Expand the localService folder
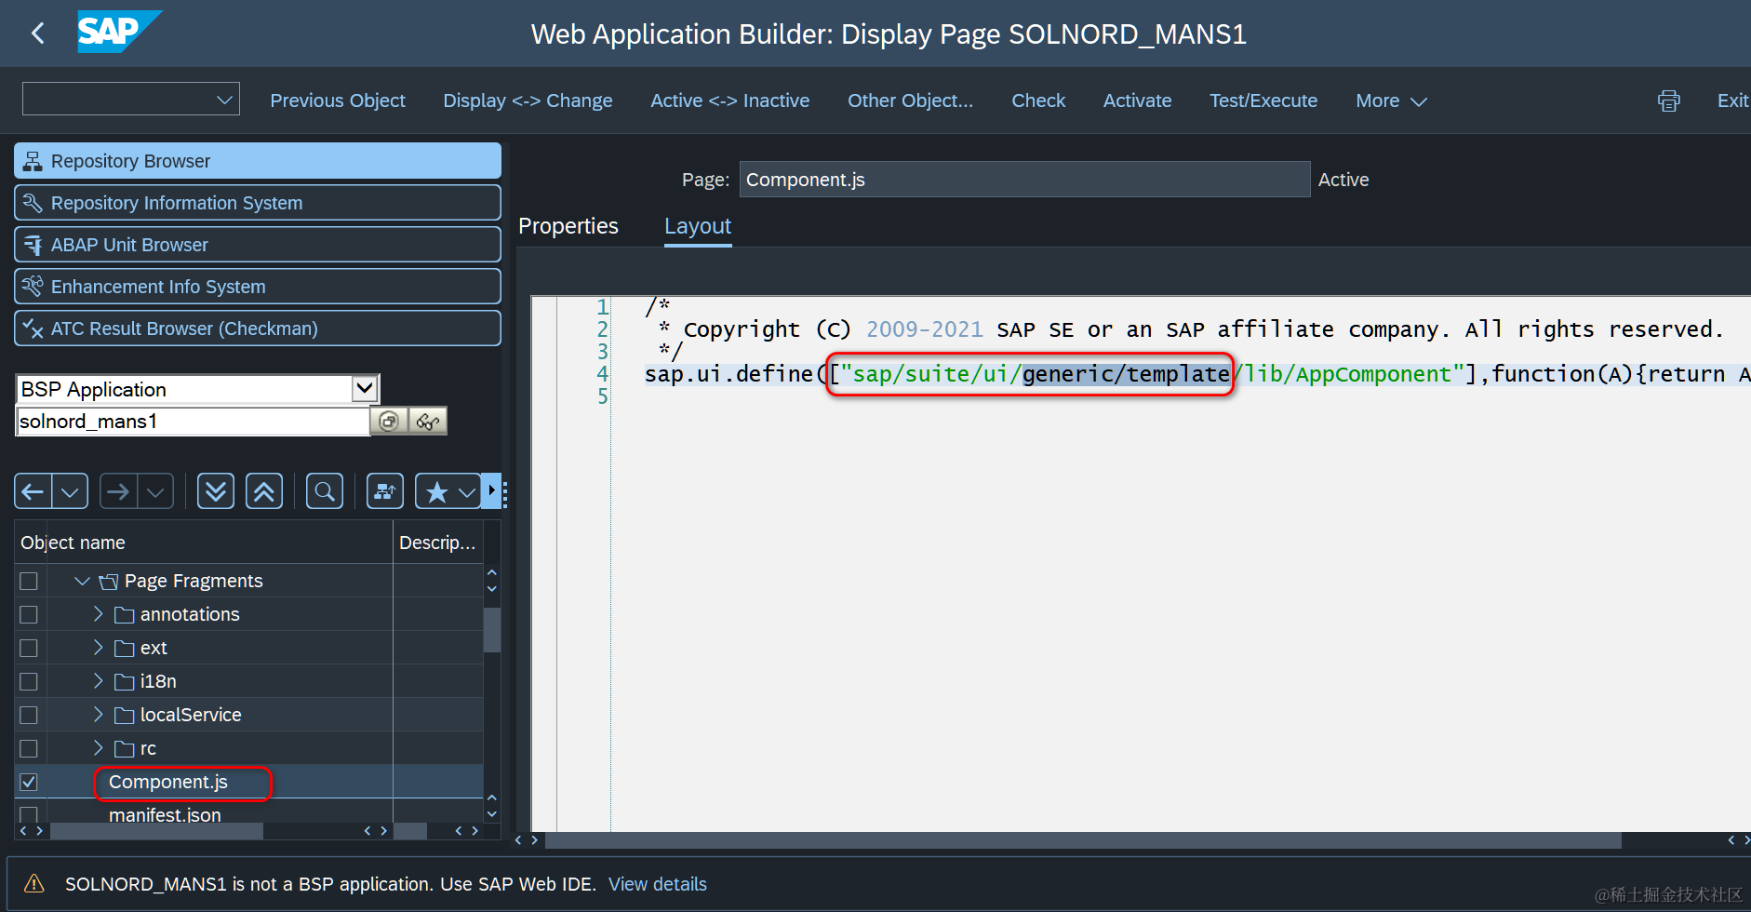Screen dimensions: 1751x912 pos(98,715)
